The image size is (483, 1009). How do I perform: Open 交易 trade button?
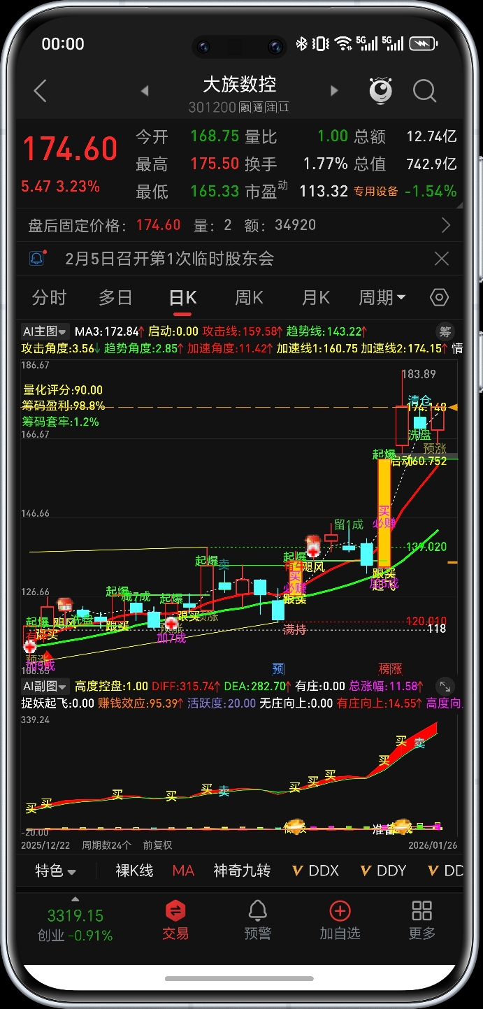tap(175, 919)
